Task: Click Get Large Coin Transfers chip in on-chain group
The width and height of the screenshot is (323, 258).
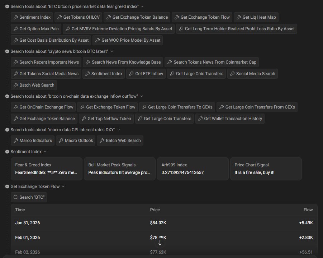Action: (165, 119)
